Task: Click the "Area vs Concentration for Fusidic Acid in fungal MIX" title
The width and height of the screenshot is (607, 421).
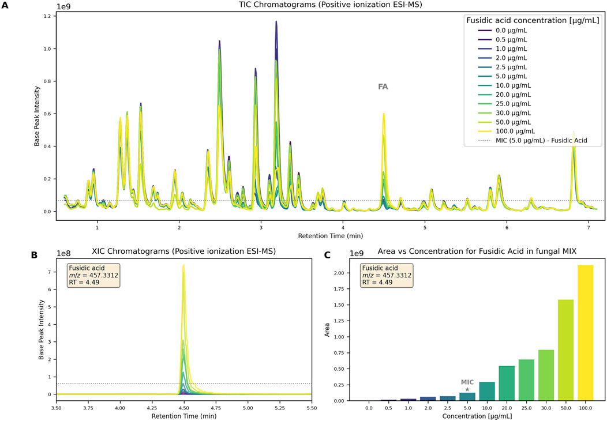Action: tap(477, 251)
